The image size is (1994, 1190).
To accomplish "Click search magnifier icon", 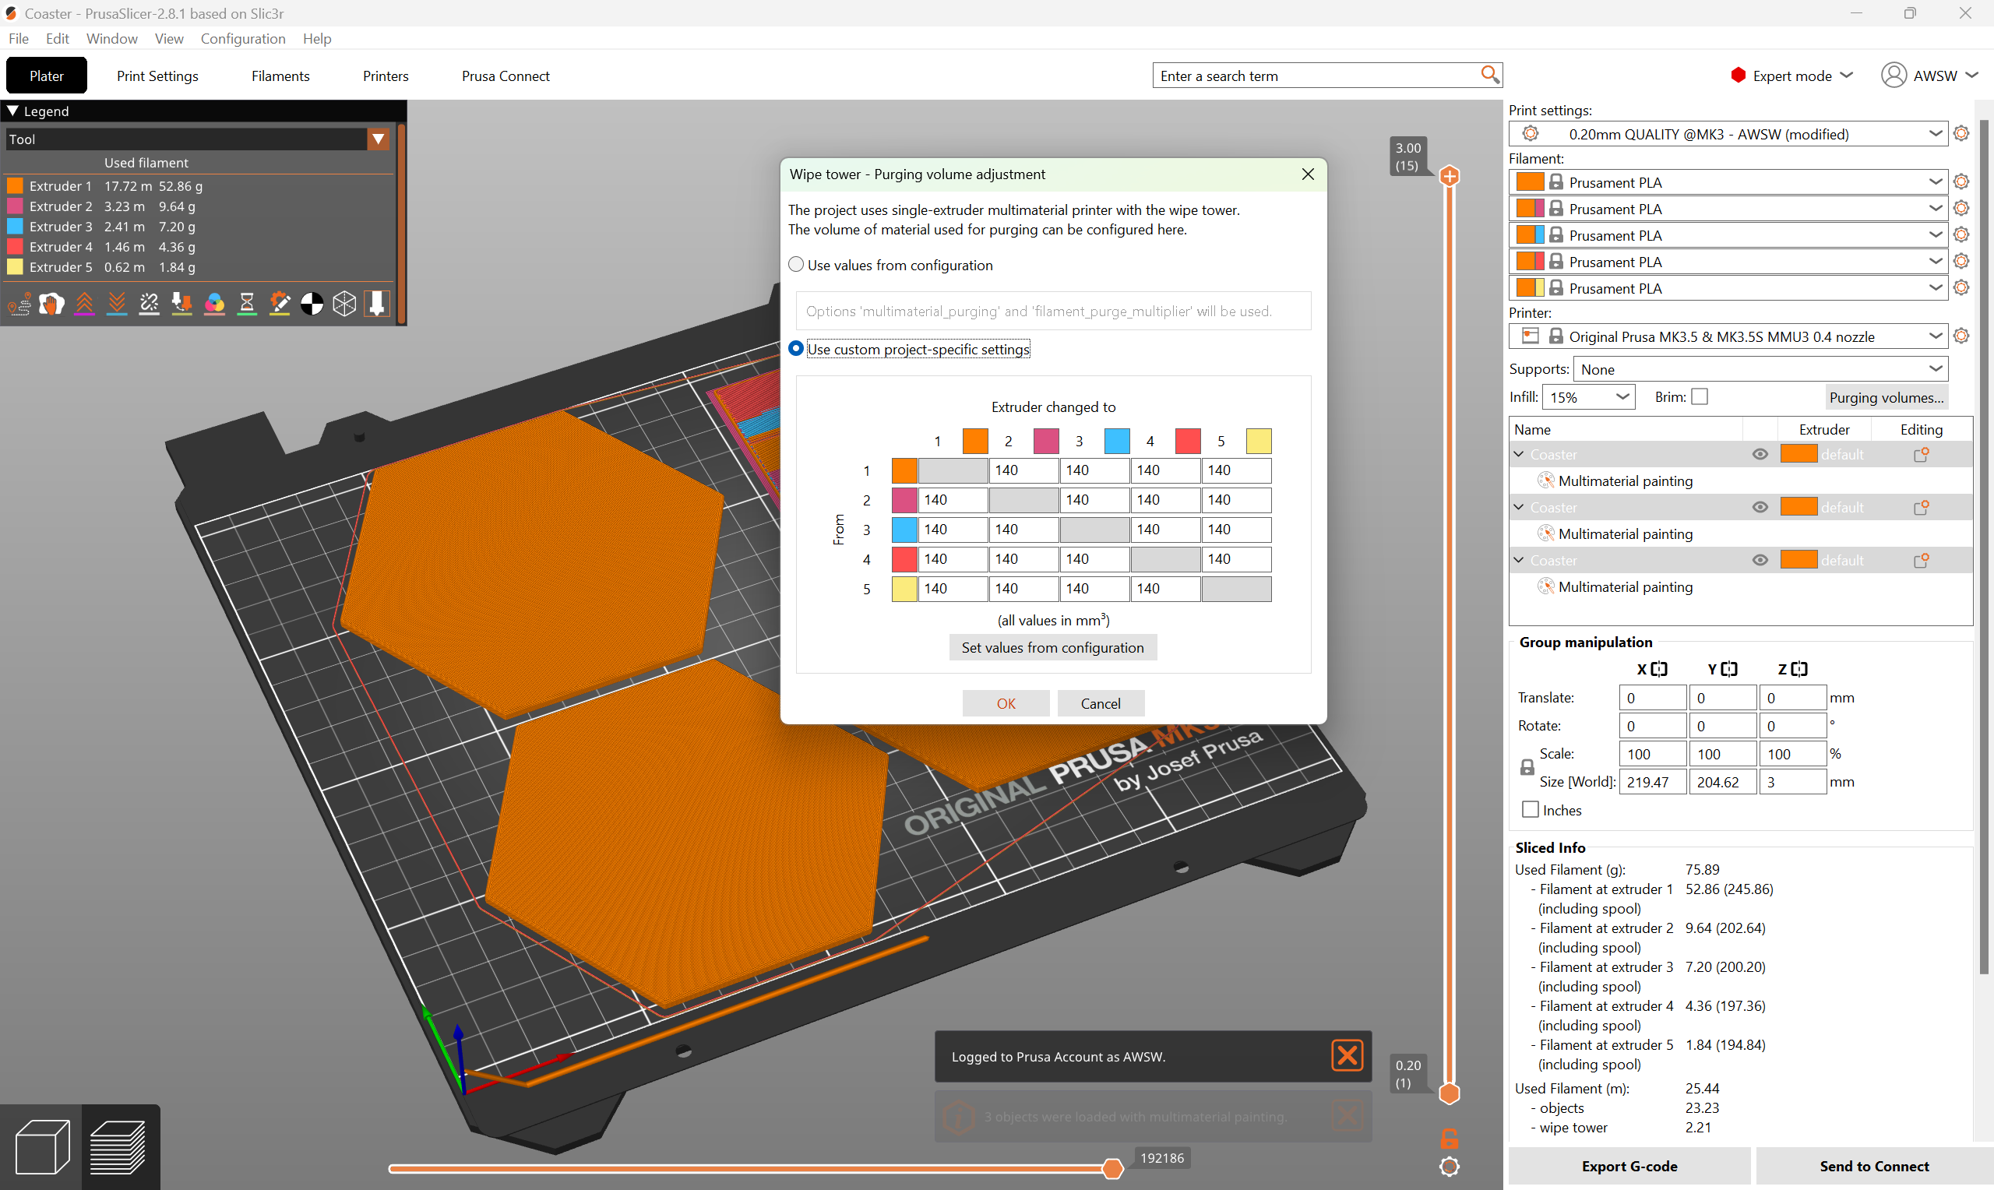I will [1489, 75].
